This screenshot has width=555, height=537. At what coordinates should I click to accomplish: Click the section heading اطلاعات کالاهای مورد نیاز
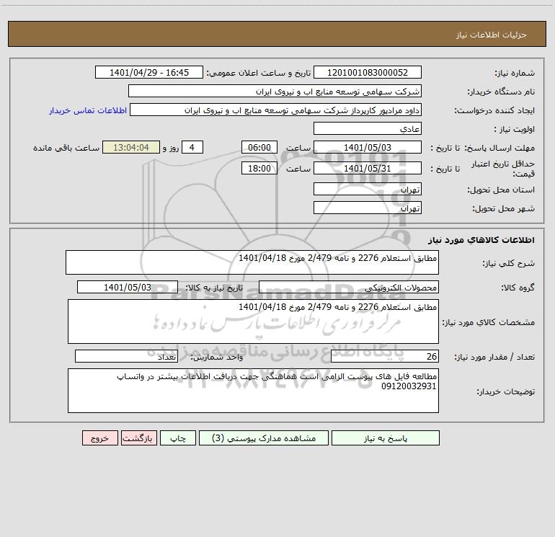pyautogui.click(x=481, y=240)
